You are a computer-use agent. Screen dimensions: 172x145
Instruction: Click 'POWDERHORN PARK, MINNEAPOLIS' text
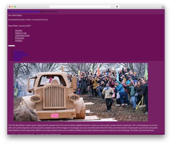28,20
